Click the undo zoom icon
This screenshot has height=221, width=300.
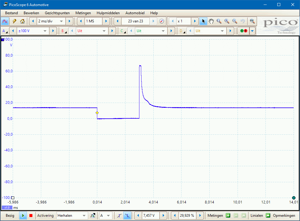click(243, 21)
